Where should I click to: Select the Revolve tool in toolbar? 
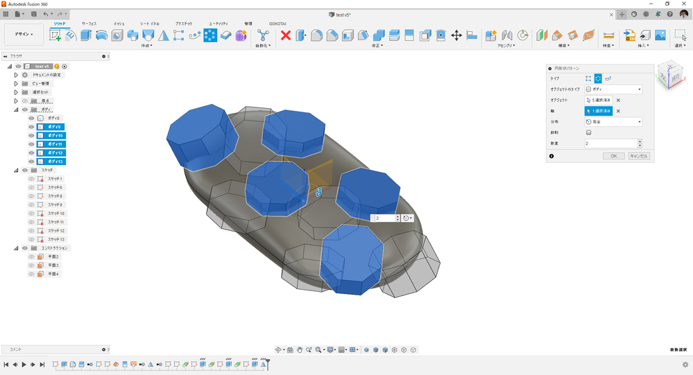101,35
